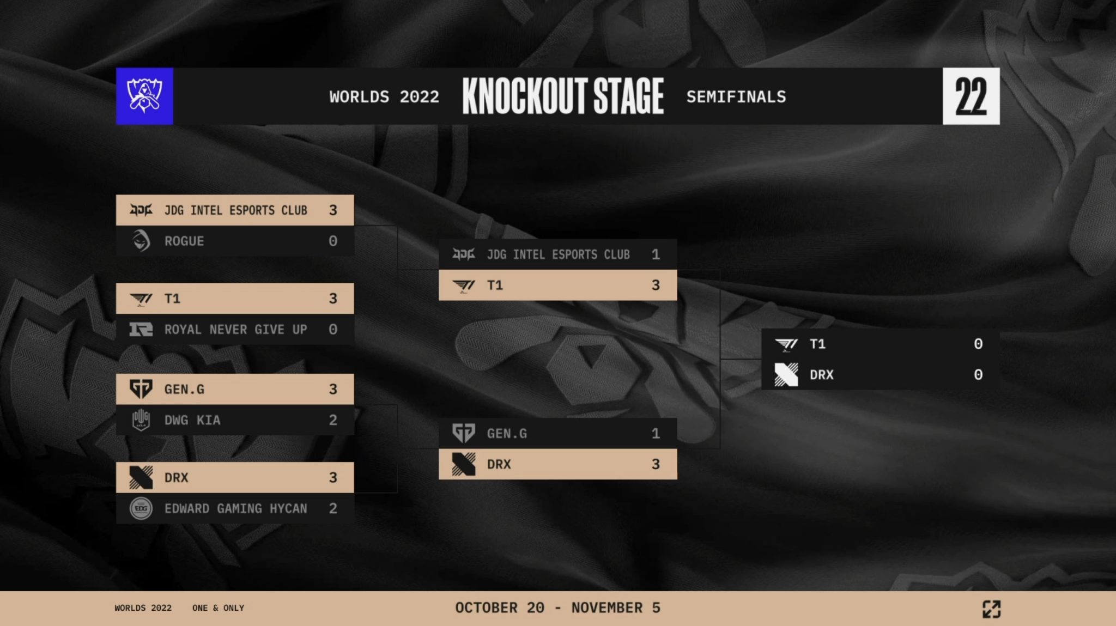Viewport: 1116px width, 626px height.
Task: Click the Worlds 2022 header text
Action: pyautogui.click(x=384, y=97)
